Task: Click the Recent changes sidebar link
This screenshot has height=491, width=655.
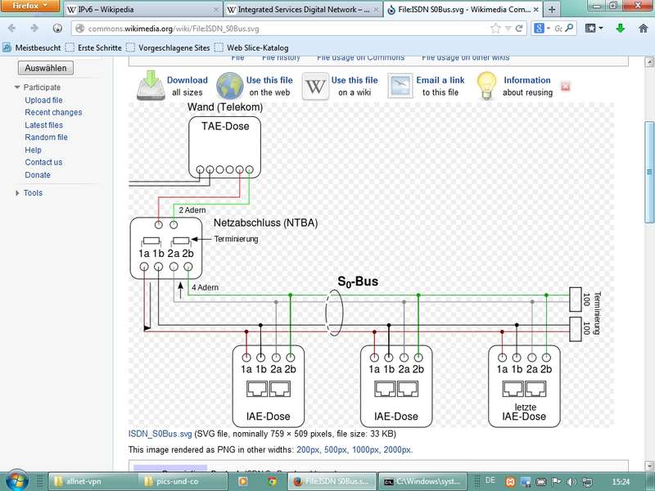Action: coord(53,113)
